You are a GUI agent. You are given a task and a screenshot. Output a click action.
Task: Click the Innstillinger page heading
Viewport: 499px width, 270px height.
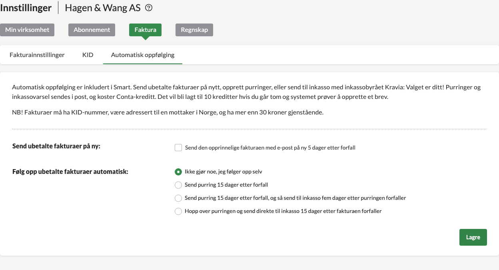(x=26, y=8)
